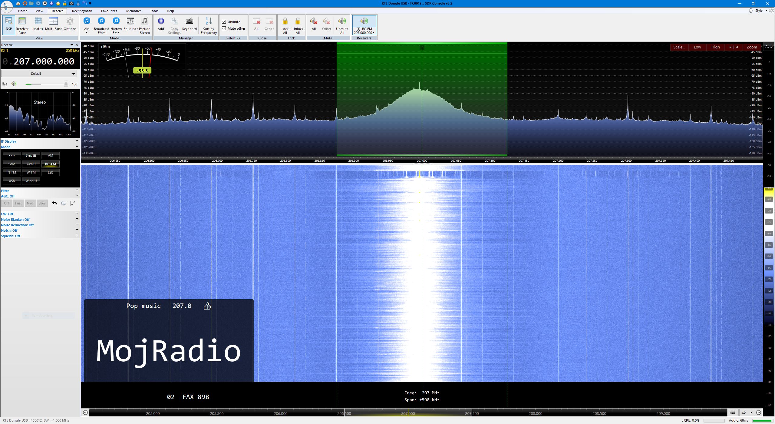Image resolution: width=775 pixels, height=424 pixels.
Task: Click the thumbs up icon beside 207.0
Action: tap(207, 306)
